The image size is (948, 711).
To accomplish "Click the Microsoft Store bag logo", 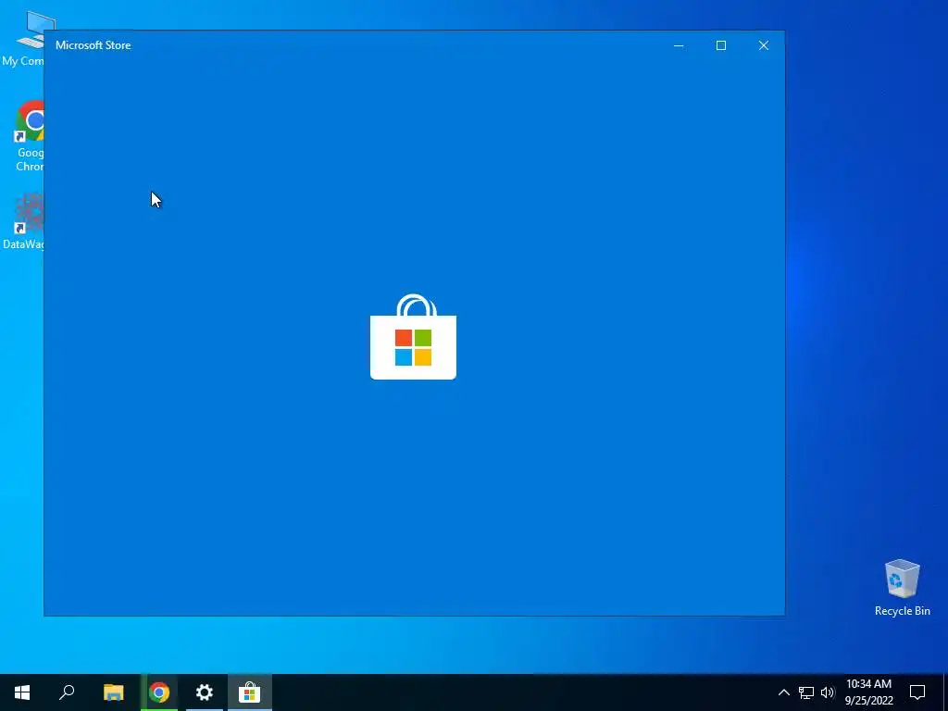I will click(413, 337).
